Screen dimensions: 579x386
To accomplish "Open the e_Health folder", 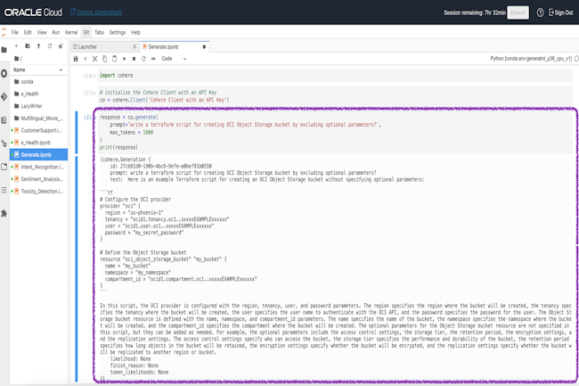I will (x=38, y=94).
